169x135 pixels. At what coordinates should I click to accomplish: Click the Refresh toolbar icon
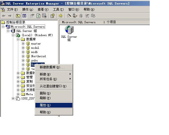[x=38, y=16]
